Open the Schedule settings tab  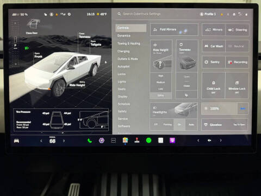pos(124,104)
